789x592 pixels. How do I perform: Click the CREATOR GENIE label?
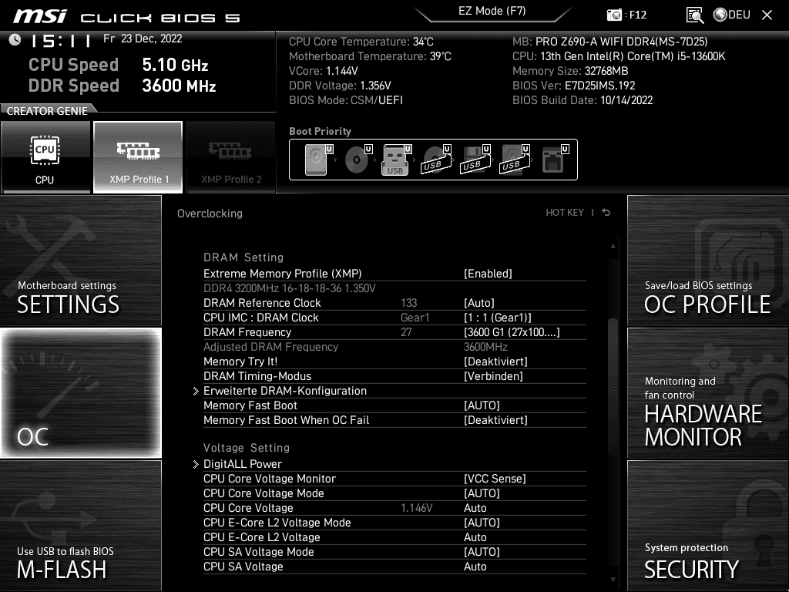[x=47, y=111]
